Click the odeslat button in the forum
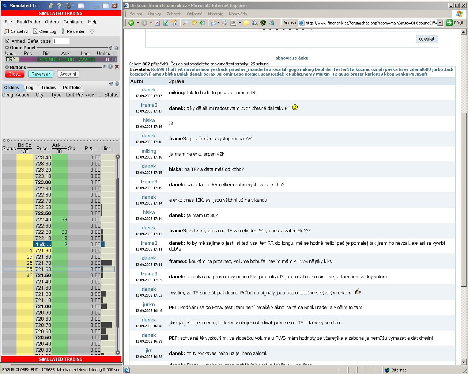468x374 pixels. (427, 39)
